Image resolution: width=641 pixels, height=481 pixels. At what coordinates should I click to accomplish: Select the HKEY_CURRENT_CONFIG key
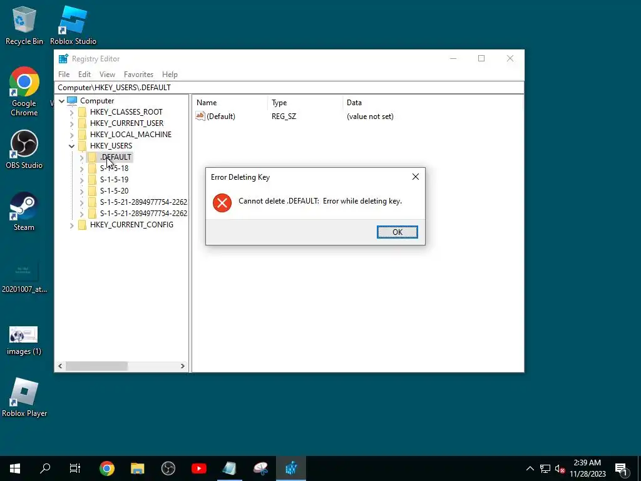pyautogui.click(x=131, y=225)
